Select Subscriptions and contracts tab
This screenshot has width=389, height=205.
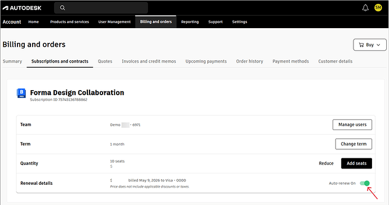coord(60,61)
